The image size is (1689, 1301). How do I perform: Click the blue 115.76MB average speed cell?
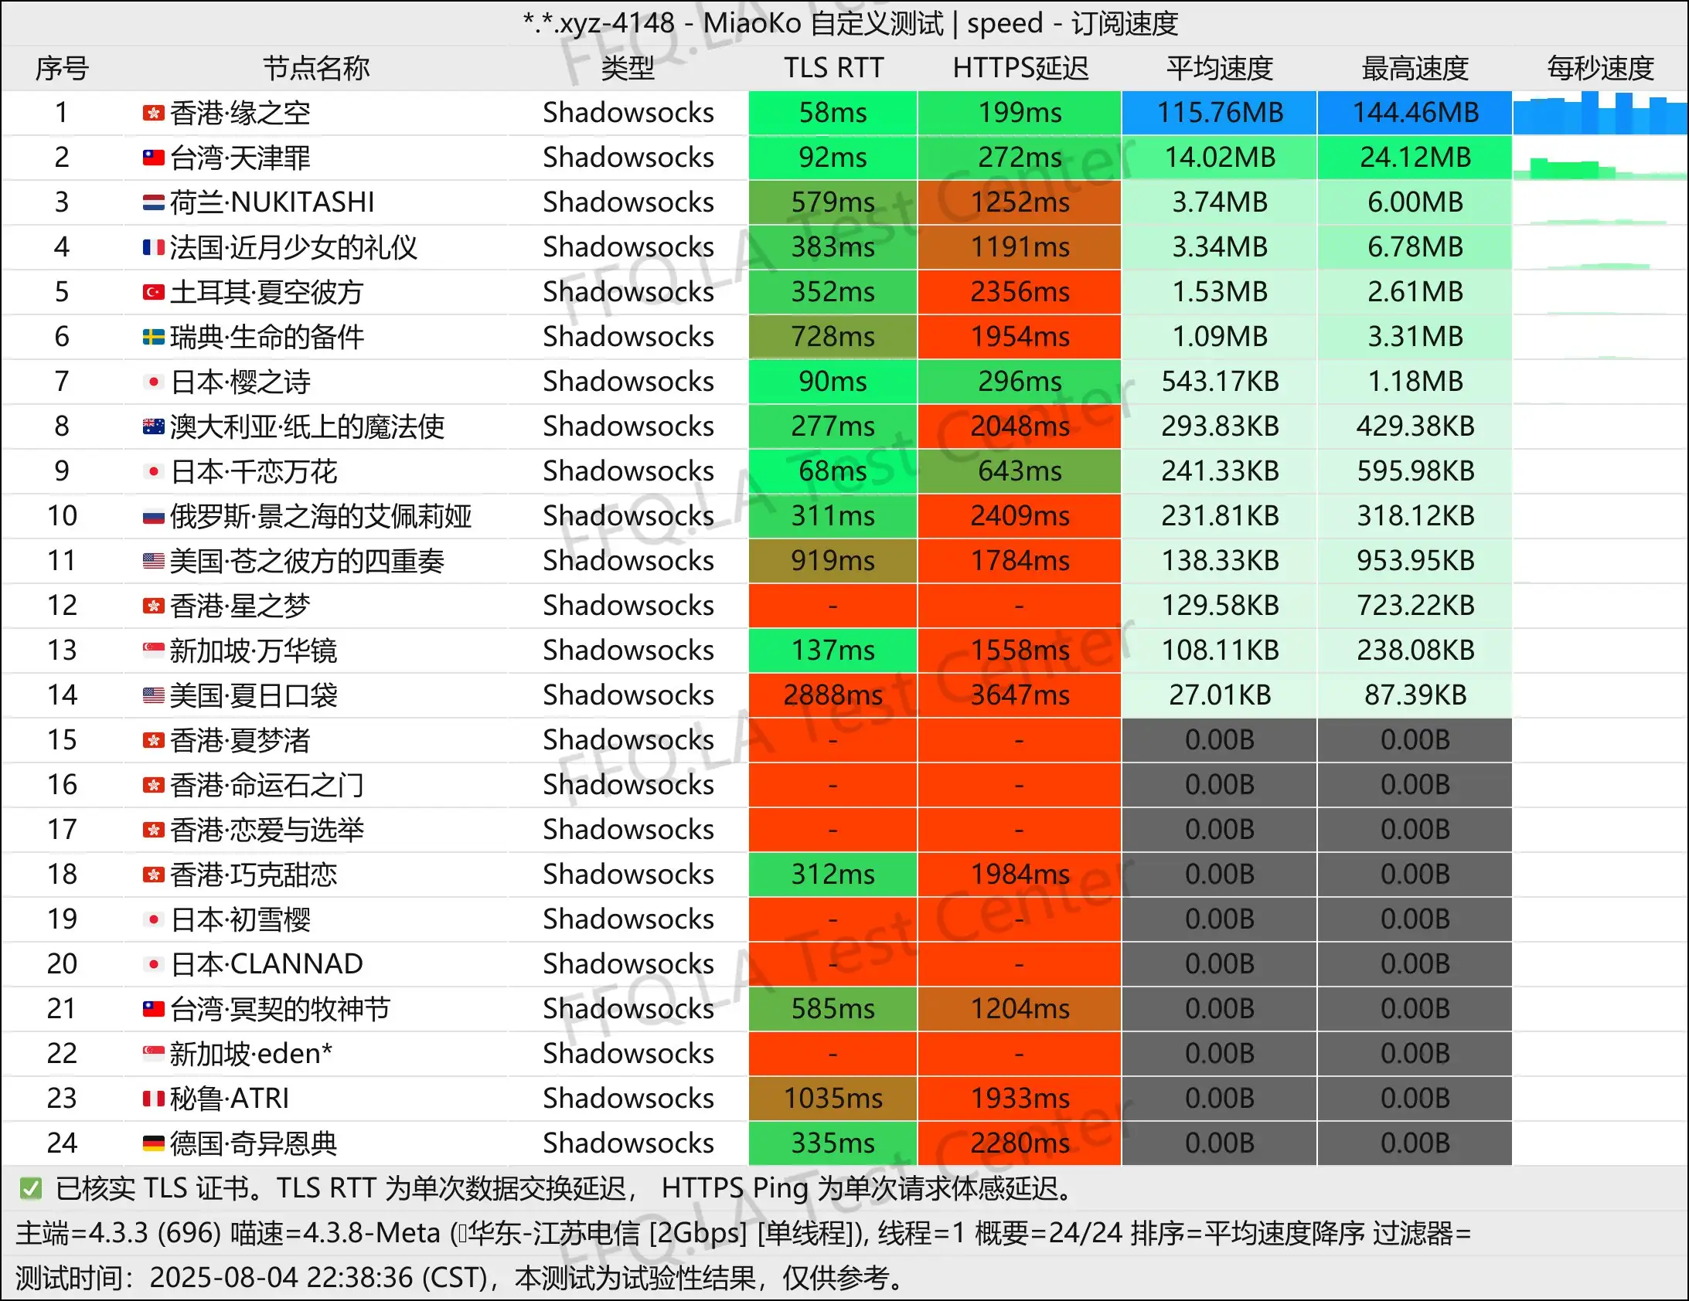coord(1220,113)
